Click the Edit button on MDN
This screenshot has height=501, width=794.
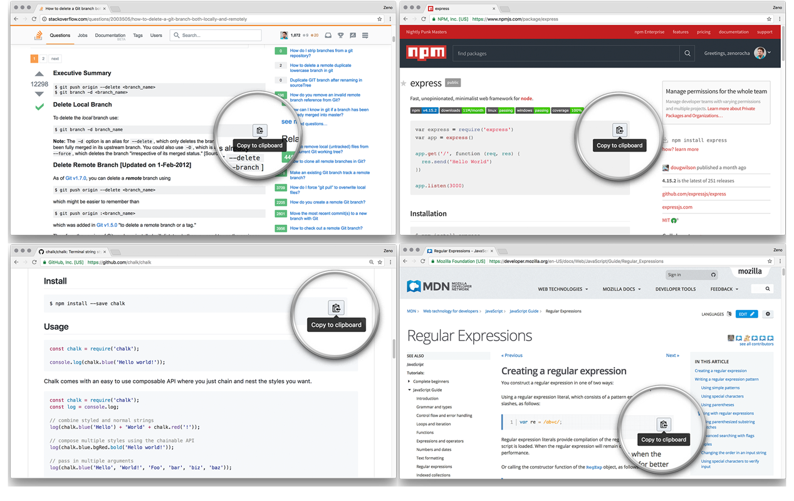pyautogui.click(x=747, y=314)
